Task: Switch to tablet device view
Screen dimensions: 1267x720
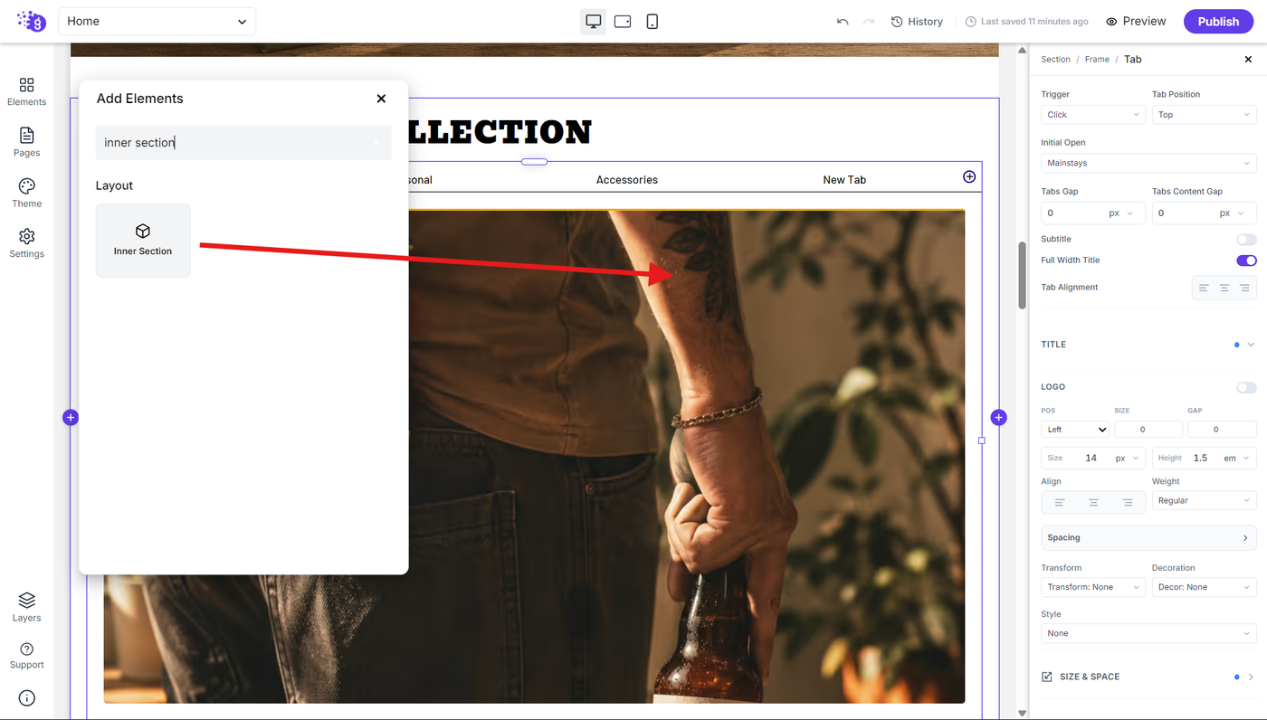Action: click(623, 21)
